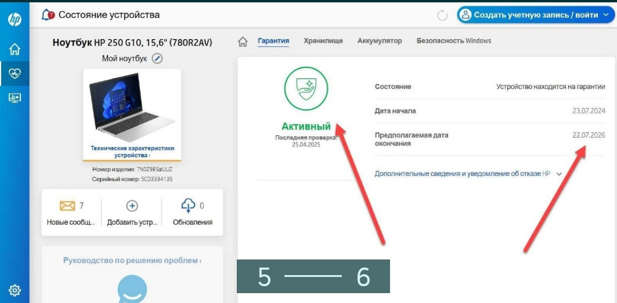Viewport: 617px width, 303px height.
Task: Click the refresh circular arrow icon
Action: pos(442,15)
